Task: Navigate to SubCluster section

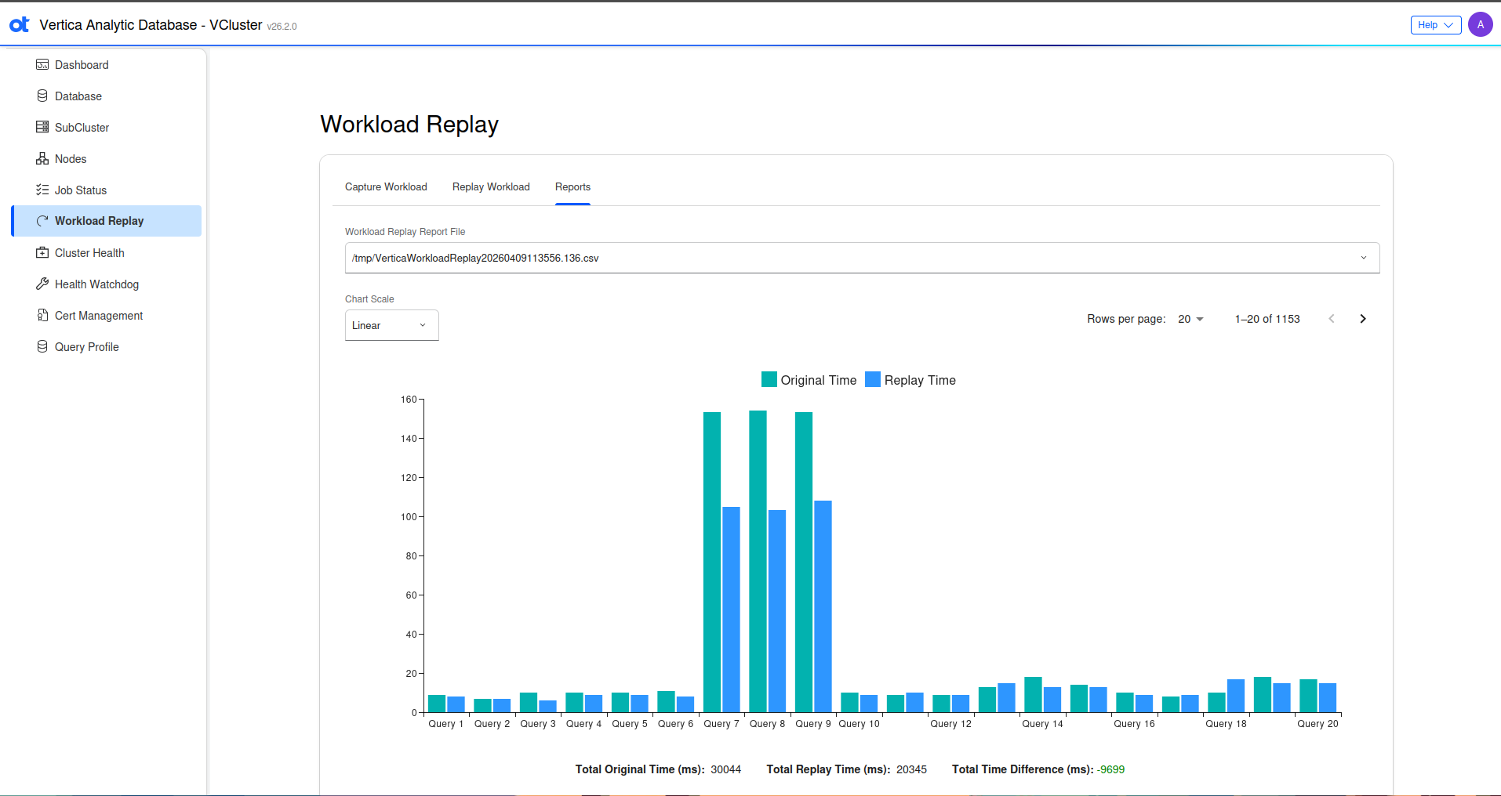Action: click(x=107, y=128)
